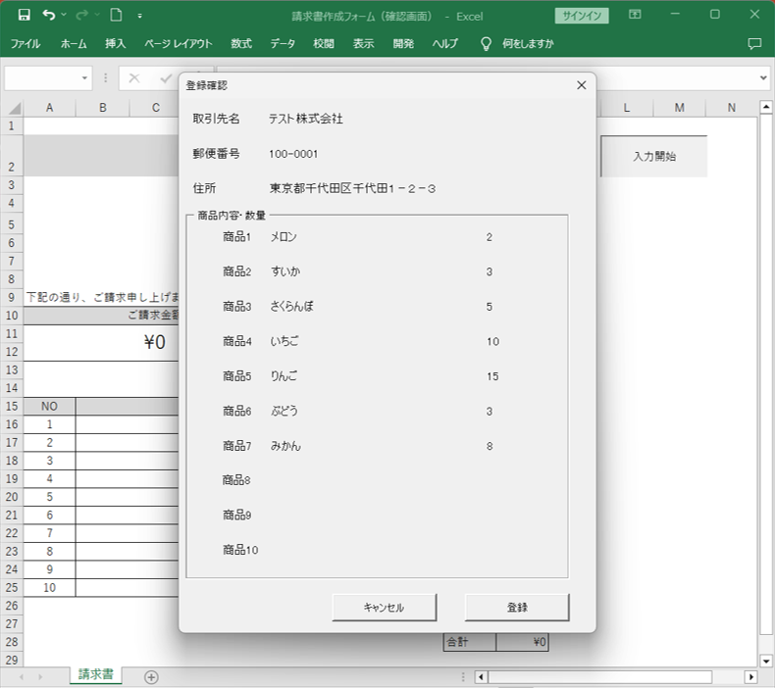
Task: Click the サインイン button
Action: [x=582, y=16]
